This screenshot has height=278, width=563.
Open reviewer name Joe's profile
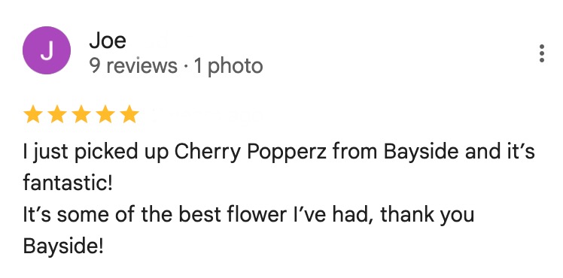(108, 40)
